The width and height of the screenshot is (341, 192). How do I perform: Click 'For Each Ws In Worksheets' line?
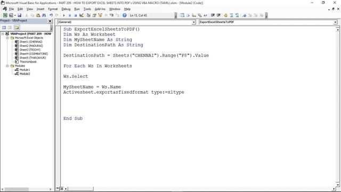point(98,66)
